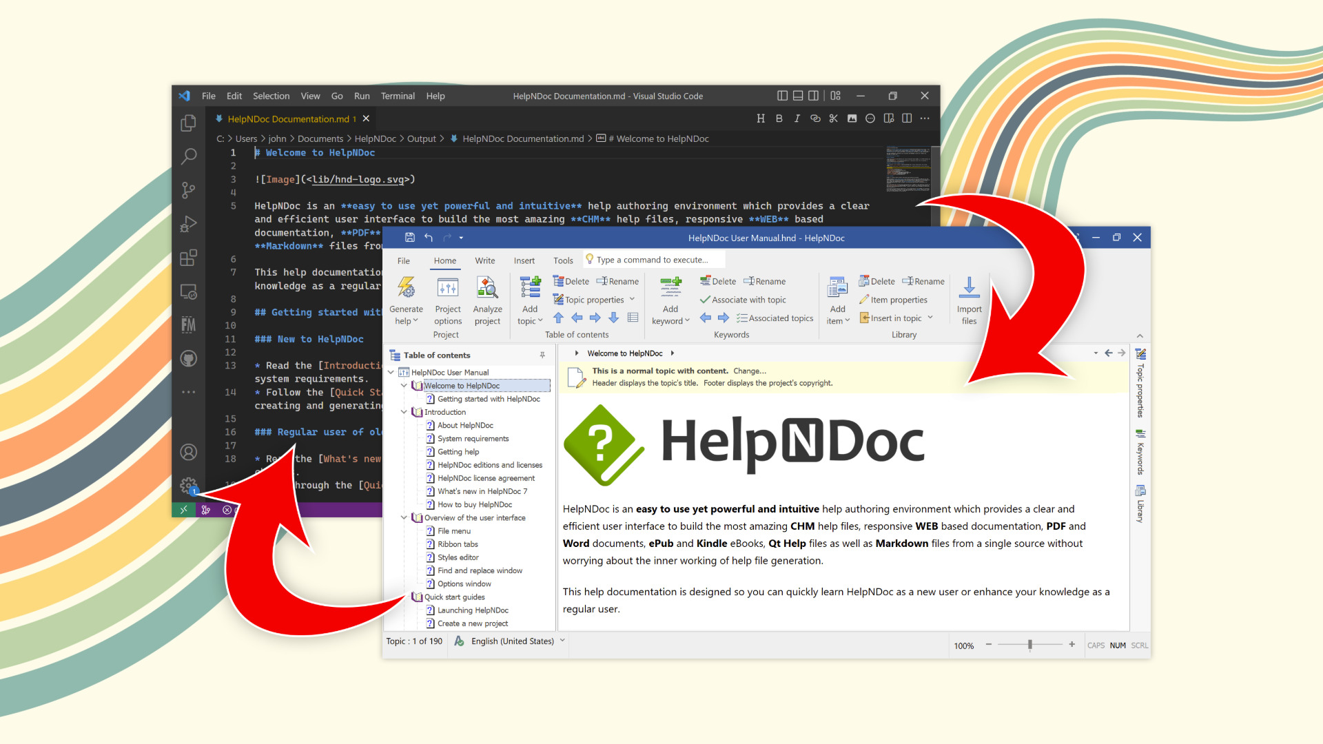
Task: Open Topic properties side panel tab
Action: pos(1140,384)
